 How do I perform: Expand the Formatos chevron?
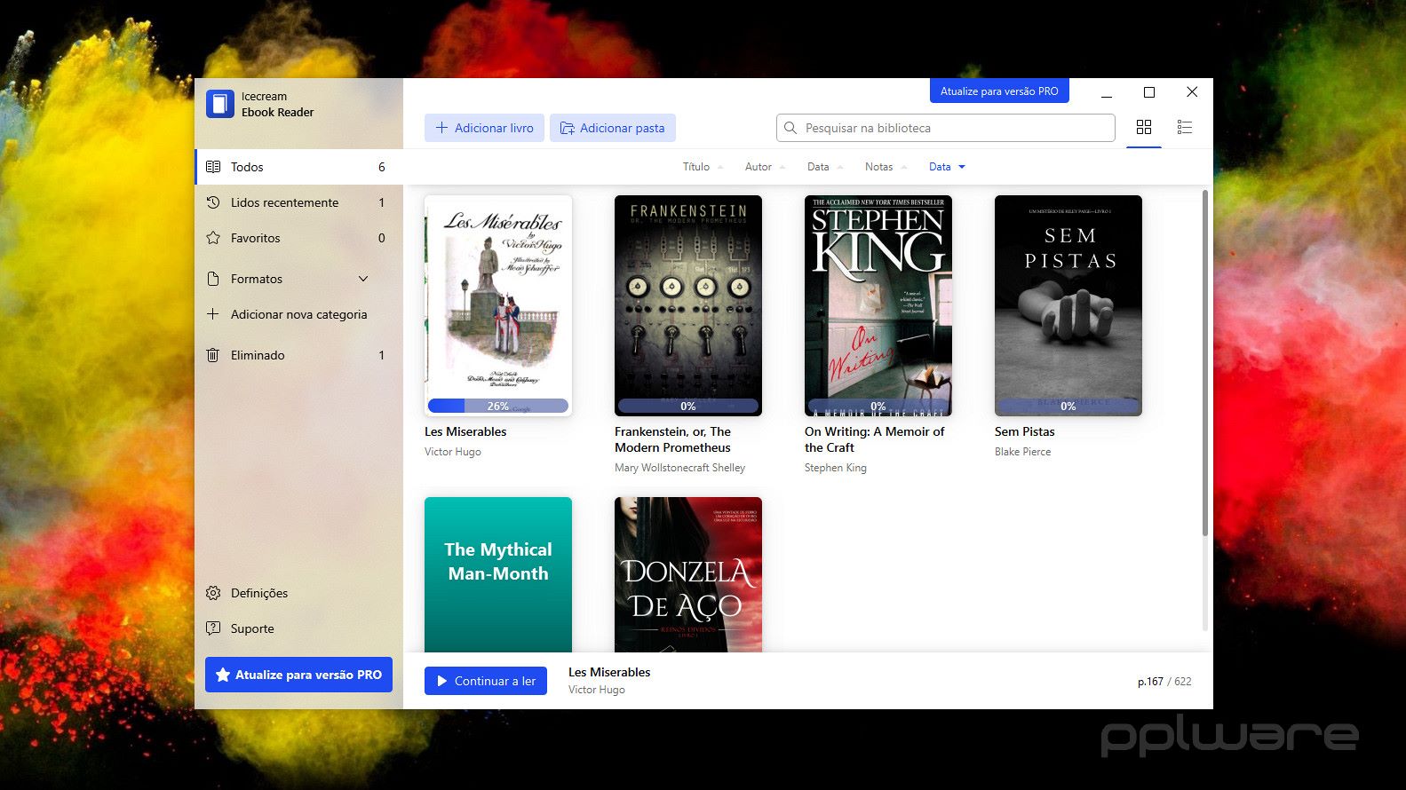[363, 279]
